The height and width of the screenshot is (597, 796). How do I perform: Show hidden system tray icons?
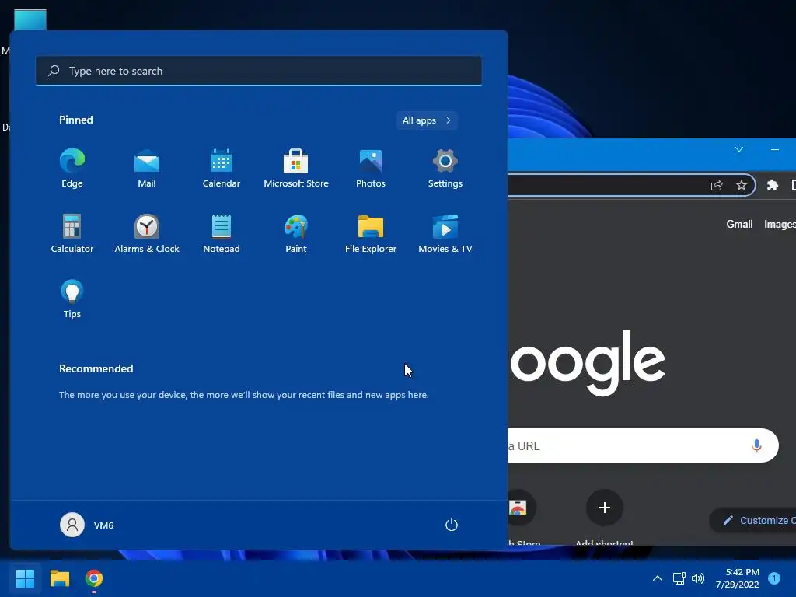tap(658, 578)
